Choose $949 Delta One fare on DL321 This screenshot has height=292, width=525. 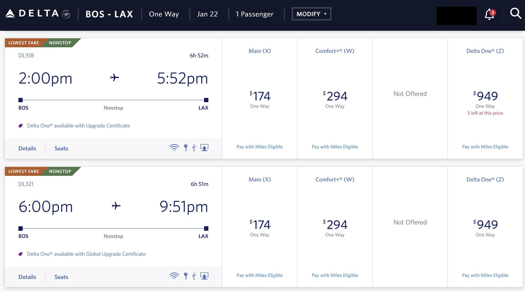pyautogui.click(x=485, y=225)
